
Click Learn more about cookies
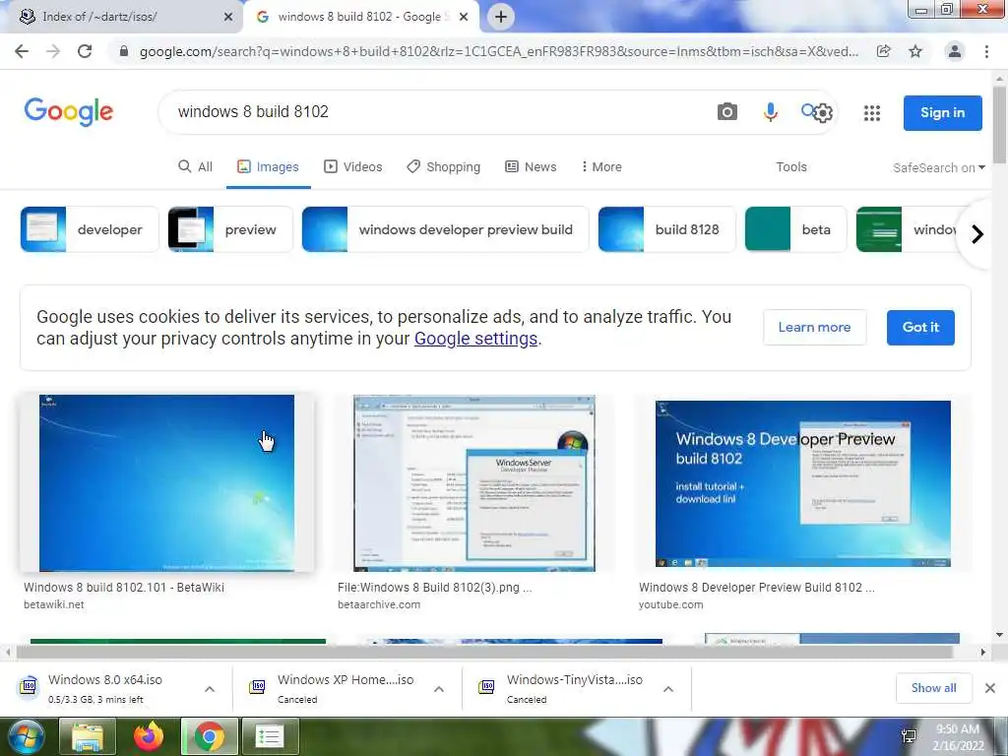click(x=814, y=327)
